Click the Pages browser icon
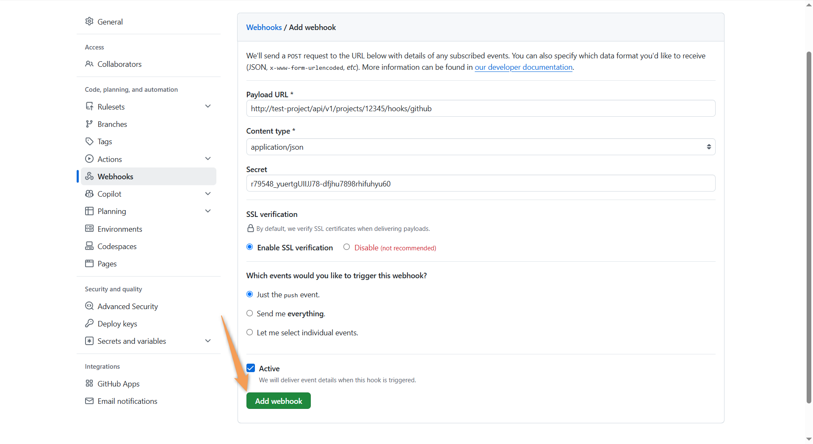This screenshot has width=813, height=444. click(89, 263)
